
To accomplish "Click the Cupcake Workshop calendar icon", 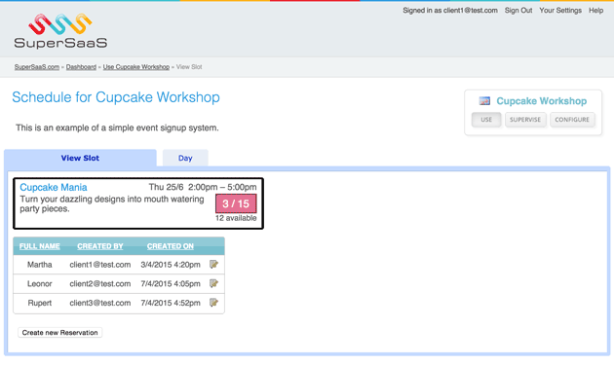I will click(x=484, y=101).
